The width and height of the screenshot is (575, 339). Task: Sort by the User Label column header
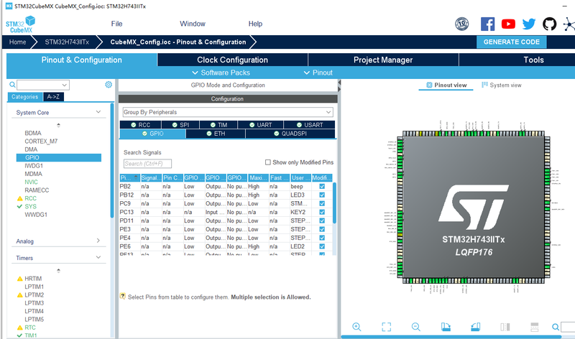coord(300,177)
